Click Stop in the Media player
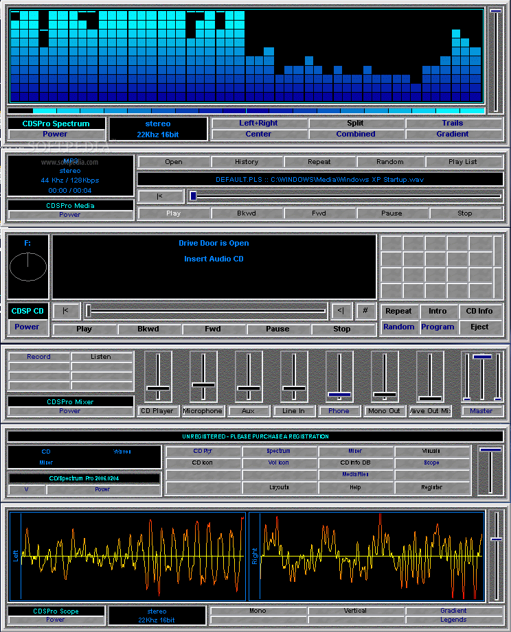The image size is (511, 632). click(x=465, y=213)
